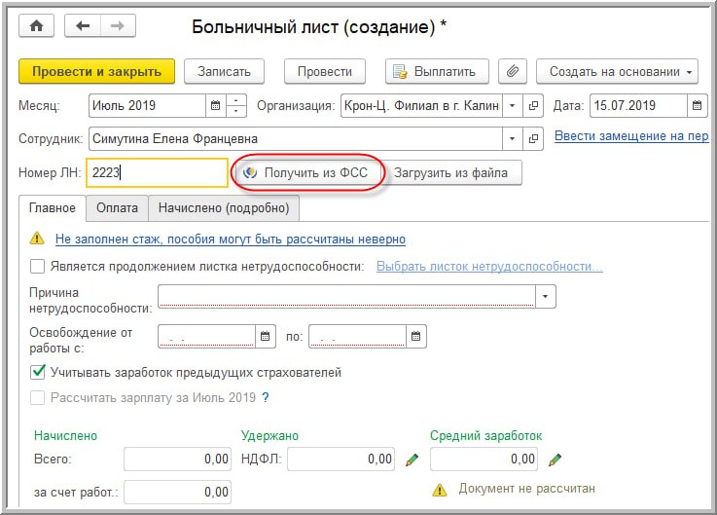Go to the home page icon
This screenshot has width=717, height=515.
[36, 25]
